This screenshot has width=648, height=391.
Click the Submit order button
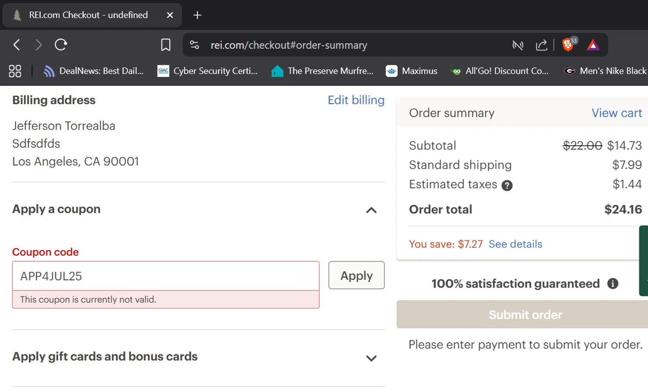pos(522,314)
